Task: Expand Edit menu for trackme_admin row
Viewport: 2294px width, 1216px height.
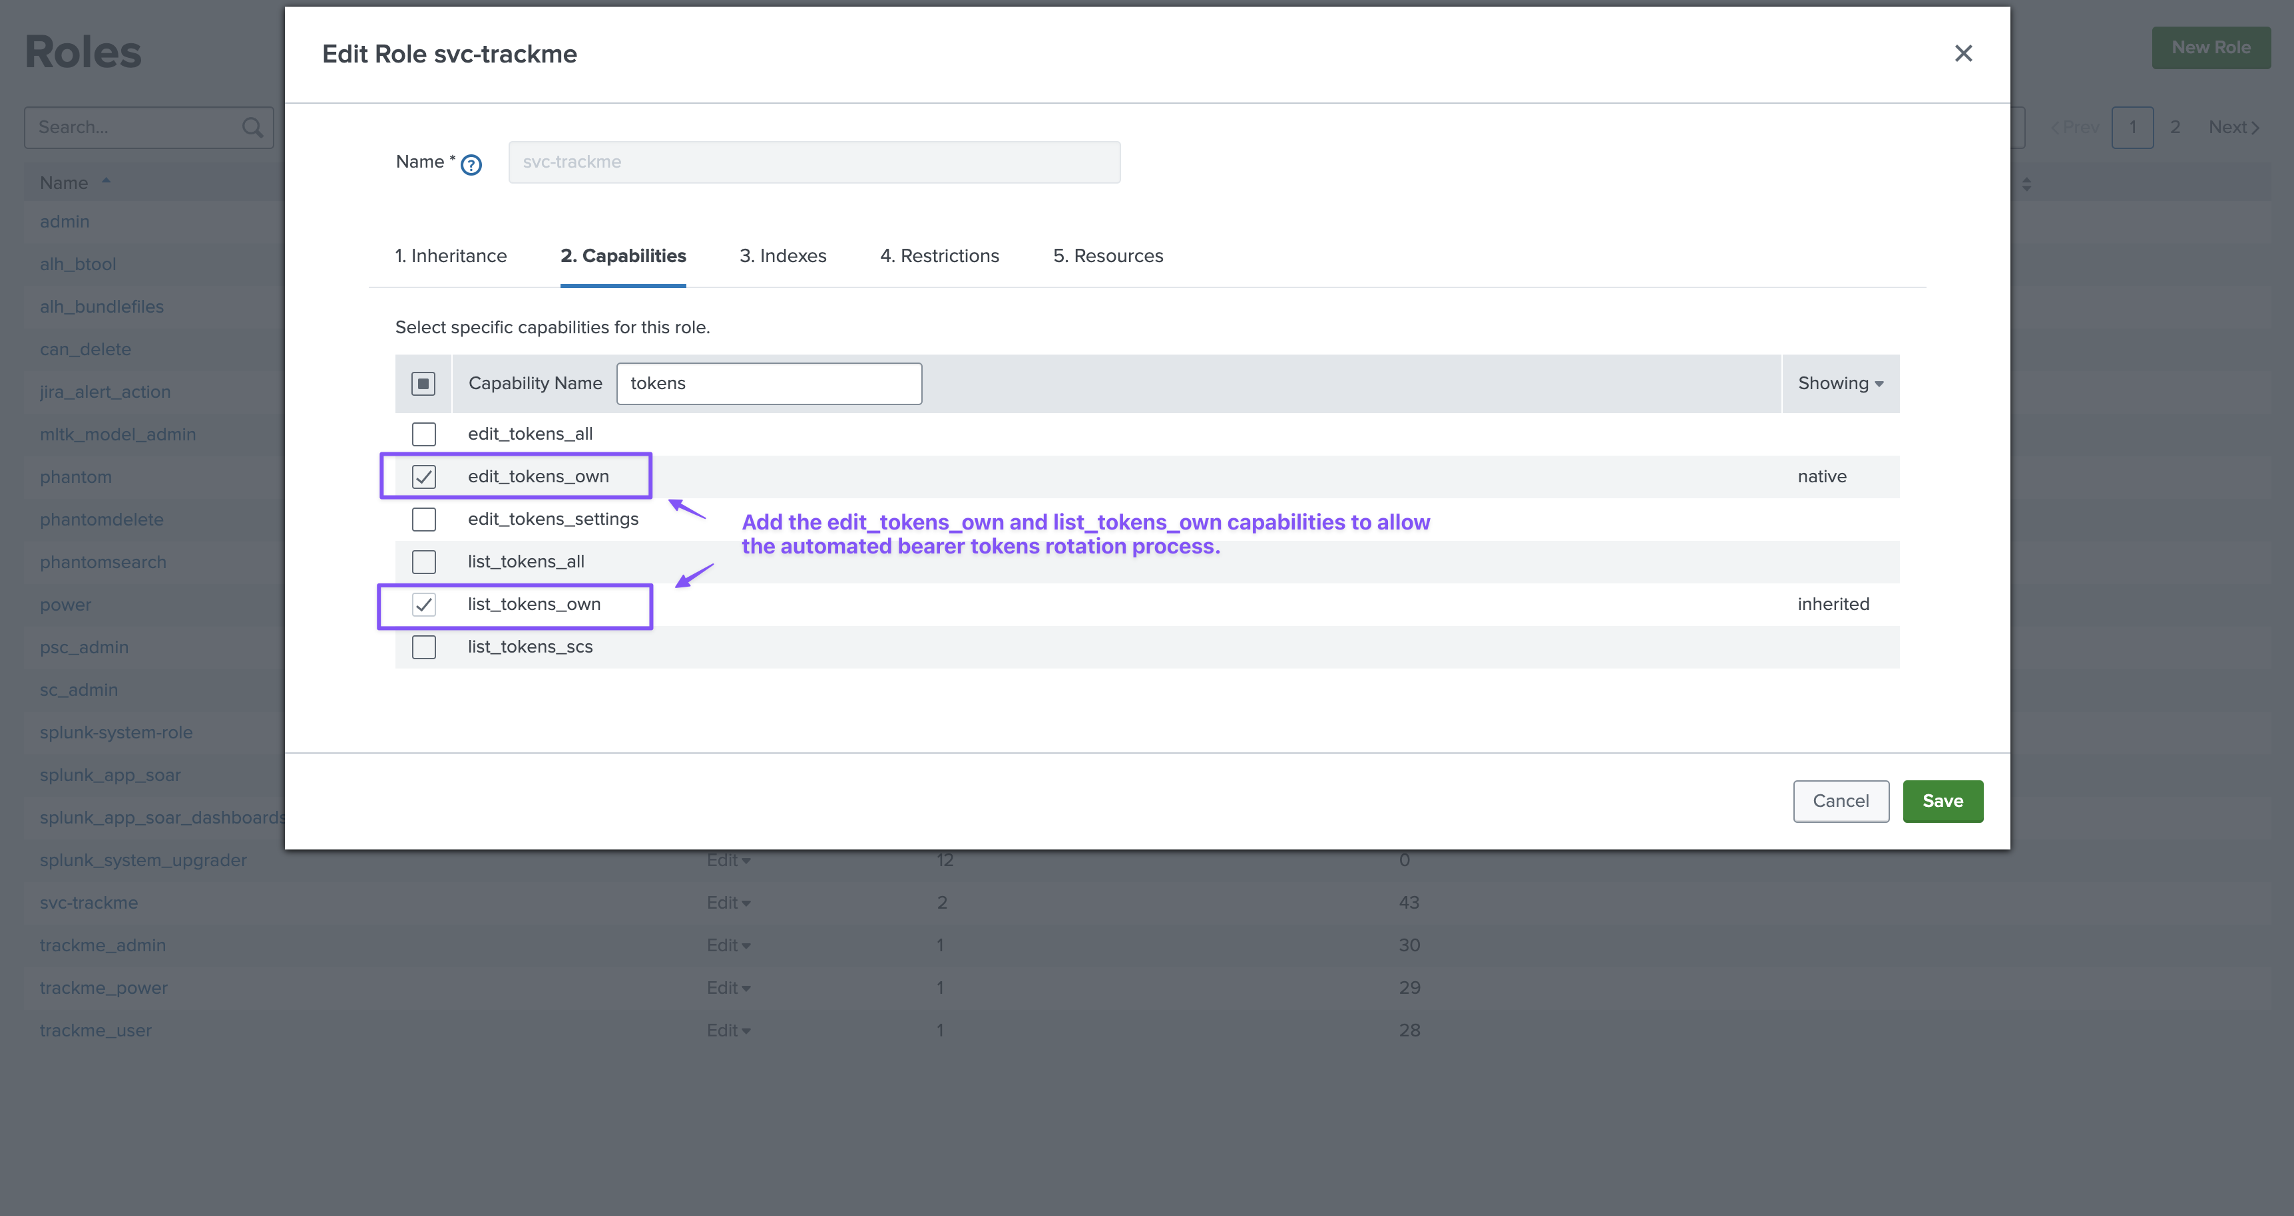Action: (x=728, y=945)
